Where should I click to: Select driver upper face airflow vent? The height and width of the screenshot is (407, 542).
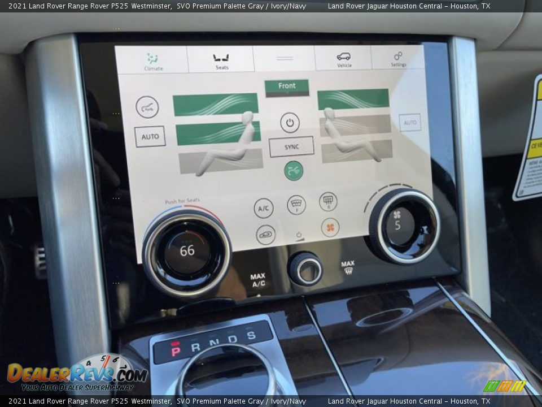click(x=216, y=104)
